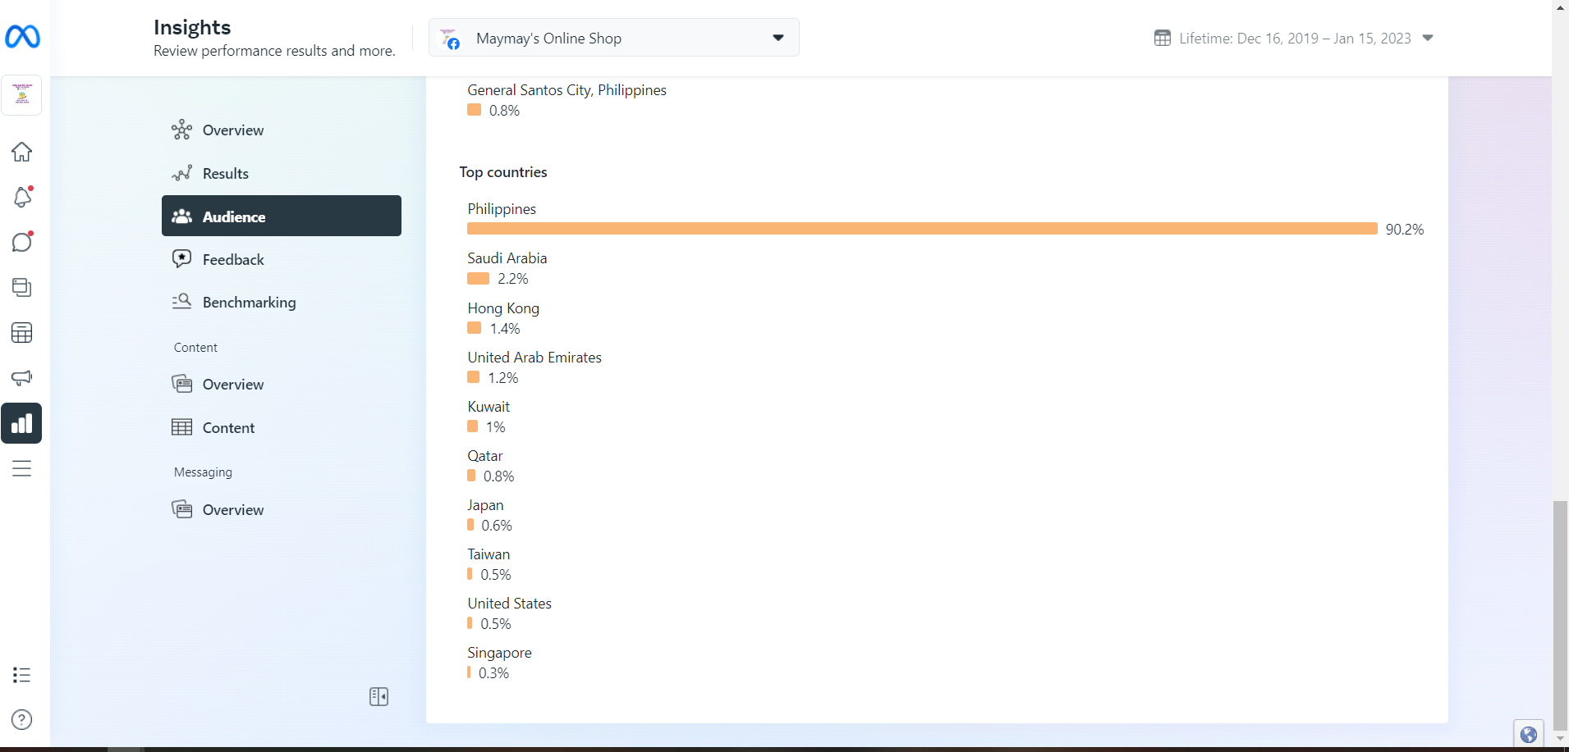The height and width of the screenshot is (752, 1569).
Task: Open the Home icon in left rail
Action: click(x=22, y=152)
